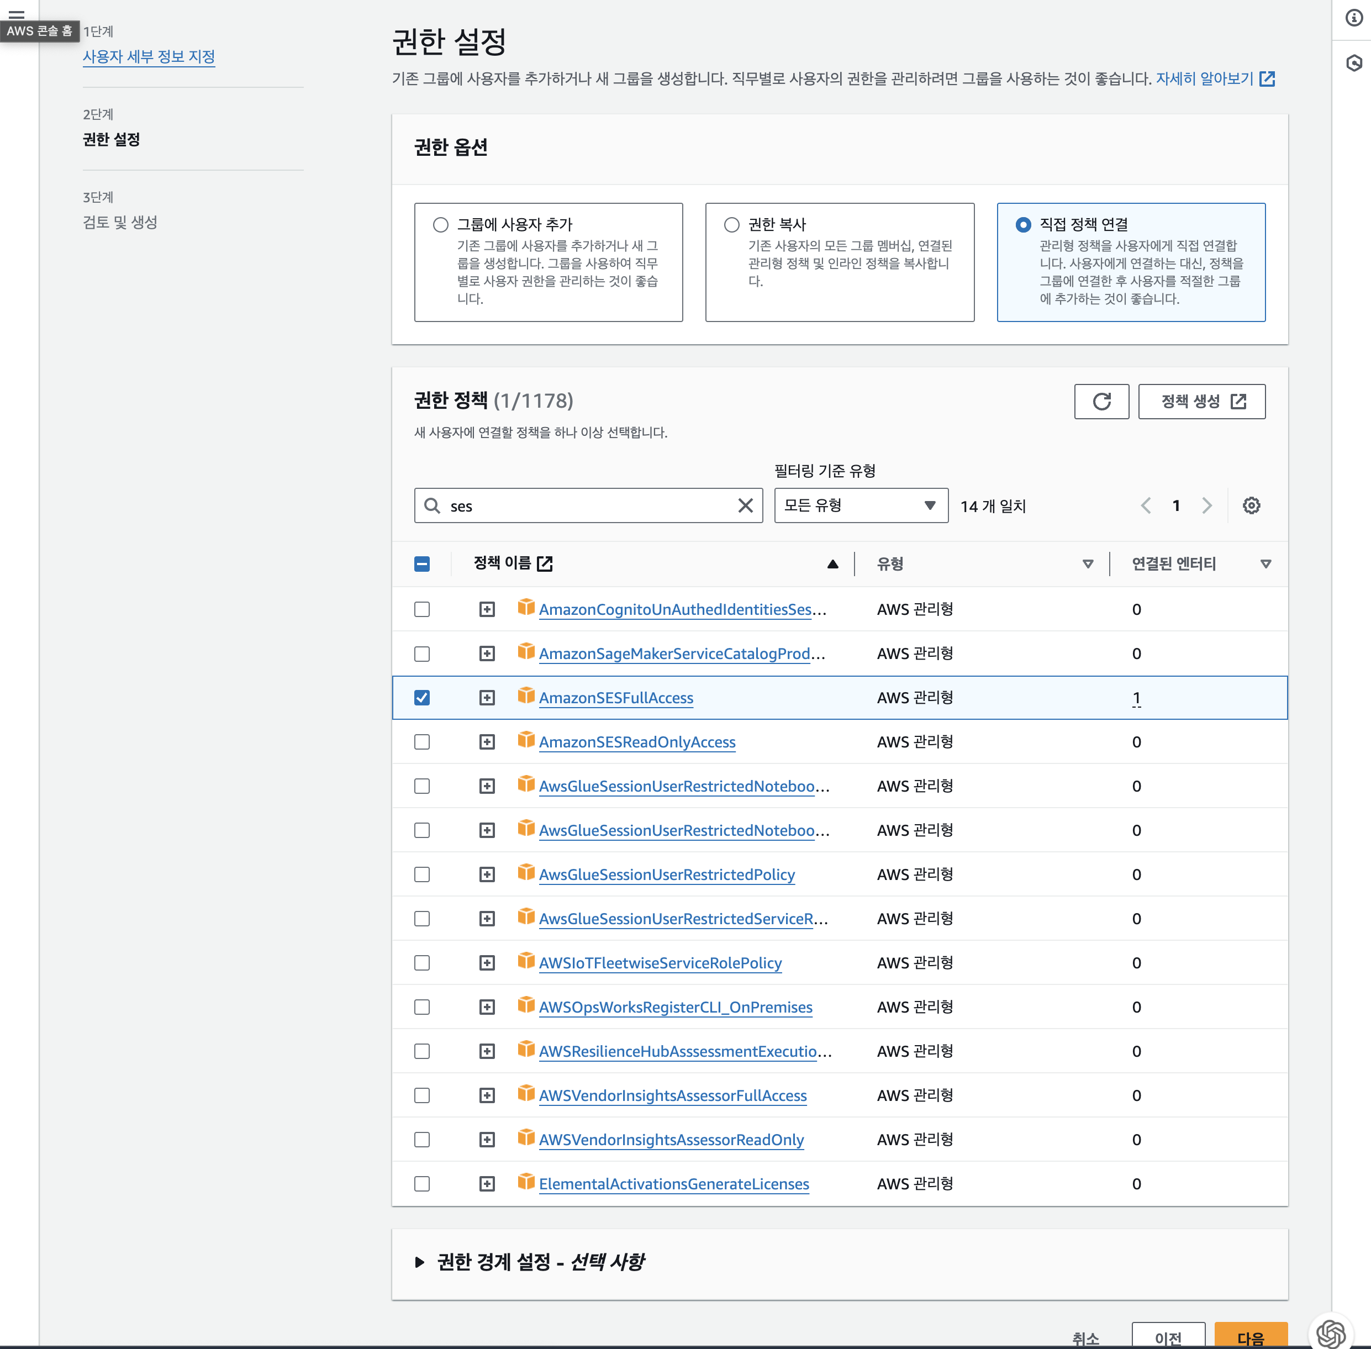Select the 직접 정책 연결 radio option

point(1023,225)
